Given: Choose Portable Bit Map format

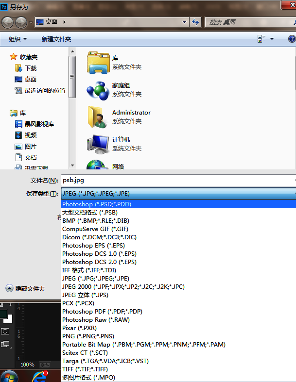Looking at the screenshot, I should click(x=178, y=345).
